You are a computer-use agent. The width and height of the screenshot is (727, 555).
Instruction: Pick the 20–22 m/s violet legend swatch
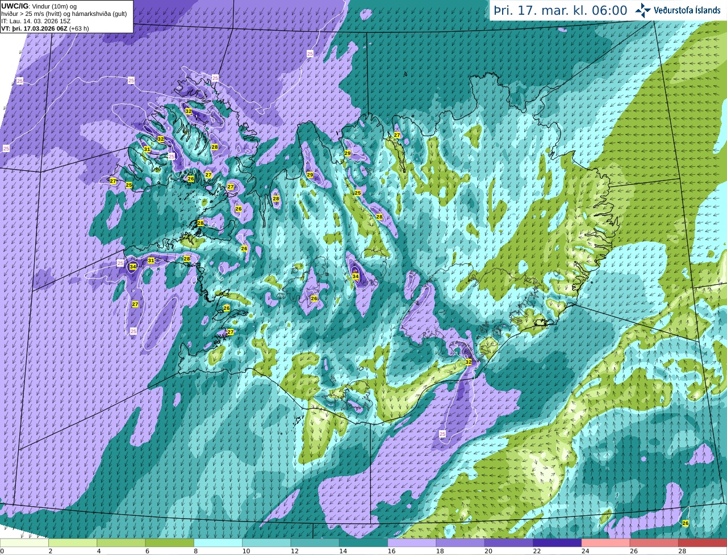[x=509, y=543]
